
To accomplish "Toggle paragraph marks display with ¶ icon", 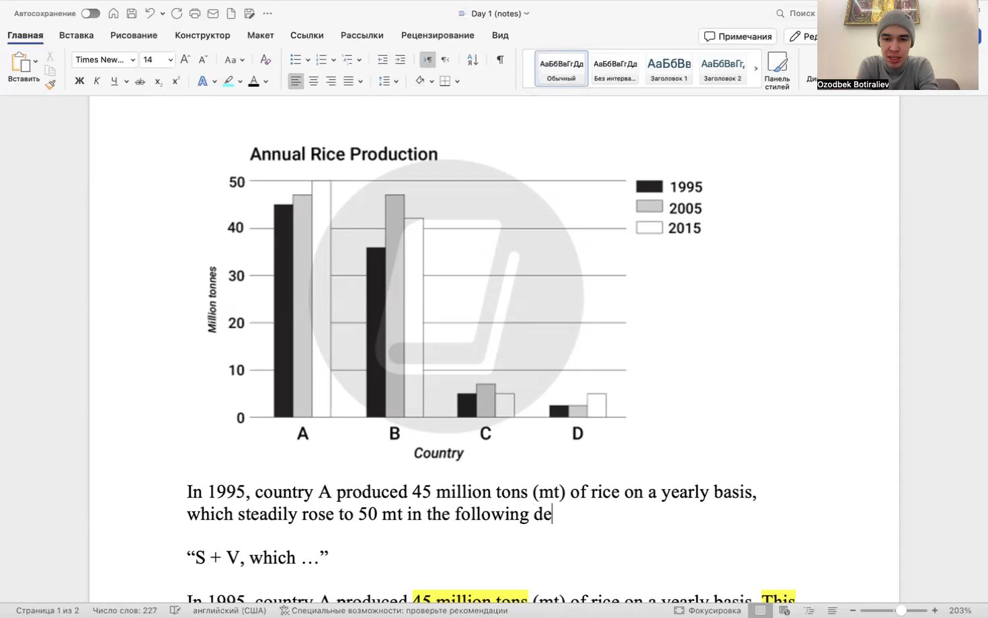I will pyautogui.click(x=499, y=60).
